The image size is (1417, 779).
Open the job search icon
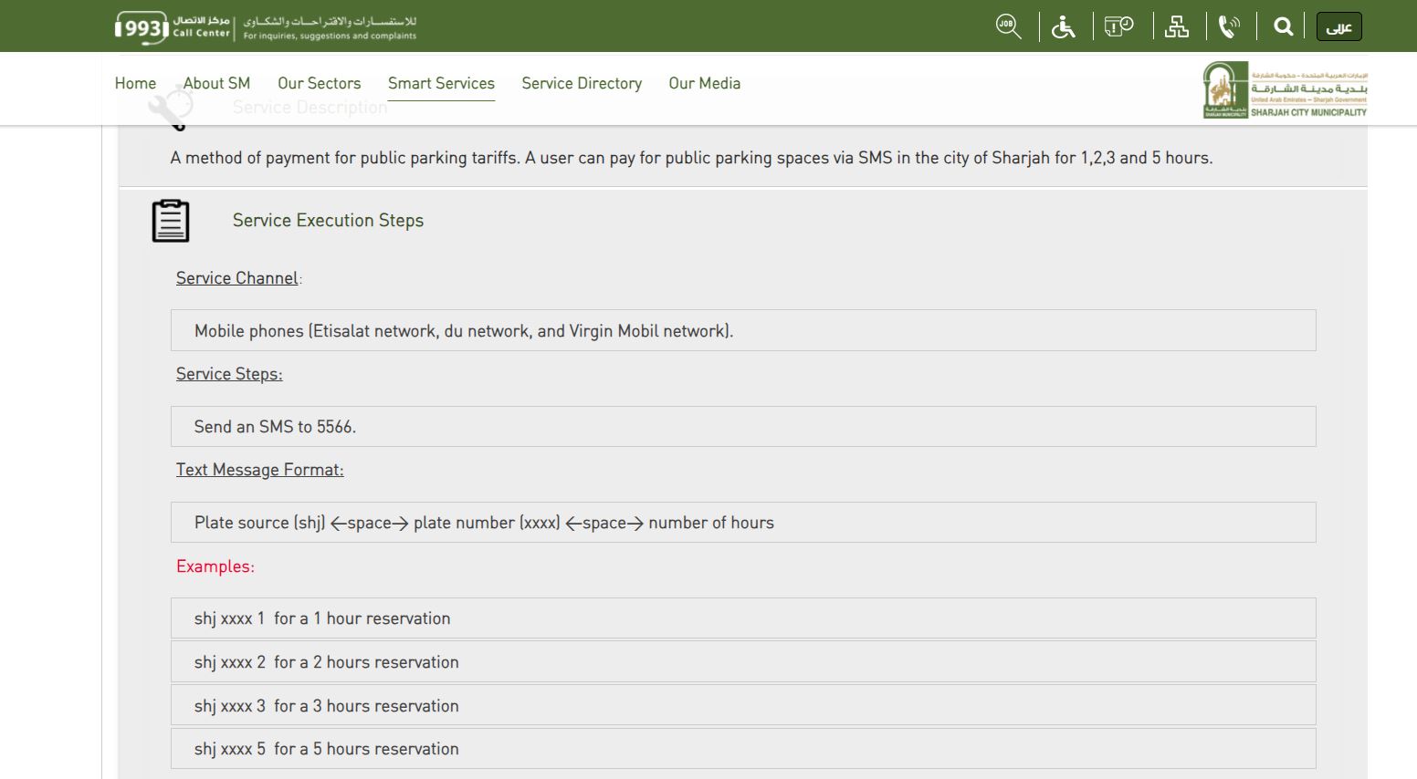point(1008,26)
